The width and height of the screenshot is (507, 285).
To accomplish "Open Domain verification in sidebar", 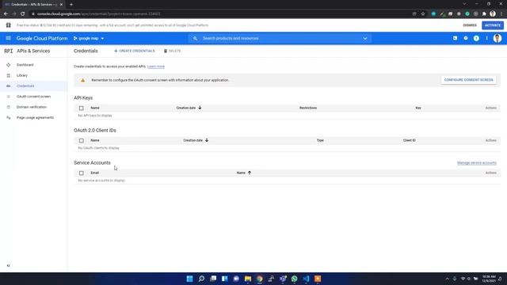I will (x=32, y=107).
